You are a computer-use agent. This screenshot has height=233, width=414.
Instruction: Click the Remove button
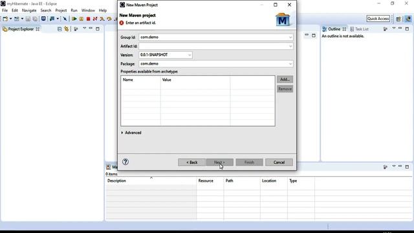click(x=285, y=89)
